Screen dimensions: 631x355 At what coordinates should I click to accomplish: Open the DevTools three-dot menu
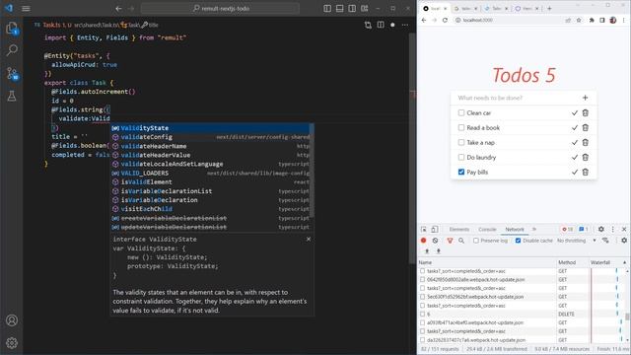click(x=613, y=229)
